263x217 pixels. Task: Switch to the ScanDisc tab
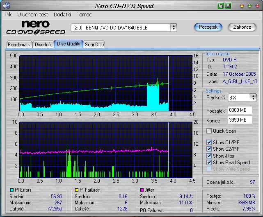tap(94, 45)
